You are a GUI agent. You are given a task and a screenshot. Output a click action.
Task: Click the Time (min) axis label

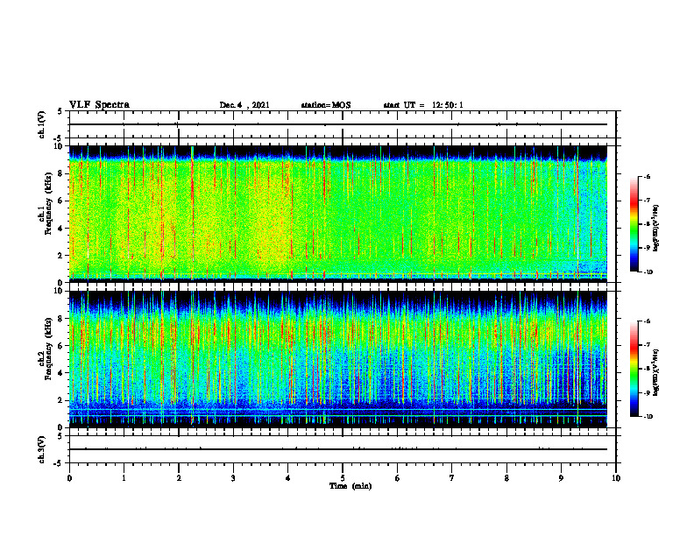[x=351, y=486]
